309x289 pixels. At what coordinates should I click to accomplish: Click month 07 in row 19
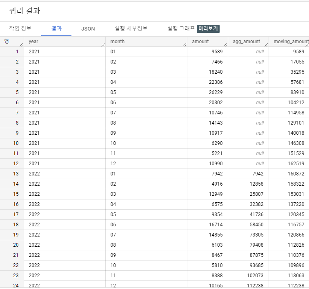[x=113, y=235]
